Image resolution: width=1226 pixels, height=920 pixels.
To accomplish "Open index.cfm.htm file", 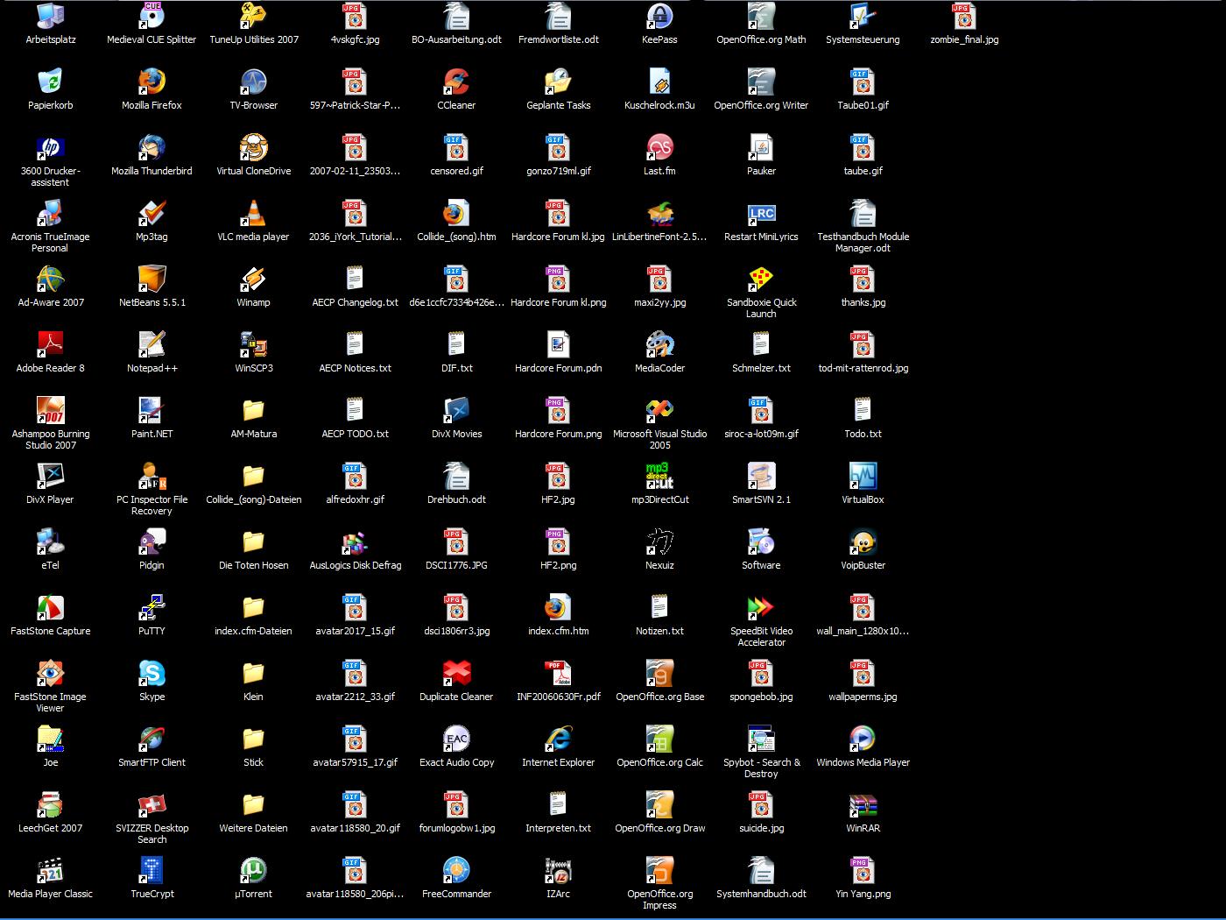I will pos(559,607).
